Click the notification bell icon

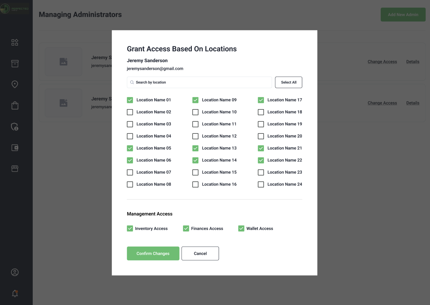[15, 293]
